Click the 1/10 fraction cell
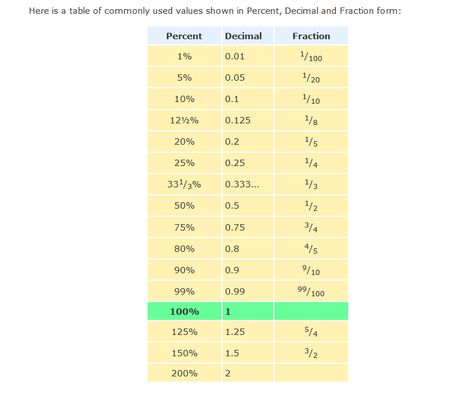456x396 pixels. click(x=311, y=99)
